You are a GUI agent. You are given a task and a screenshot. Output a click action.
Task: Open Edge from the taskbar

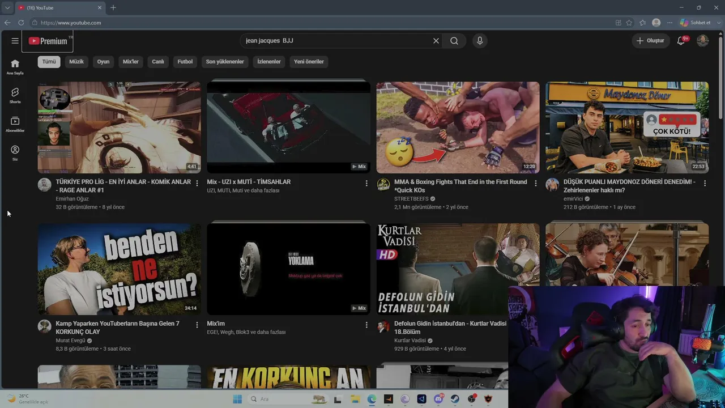(372, 399)
